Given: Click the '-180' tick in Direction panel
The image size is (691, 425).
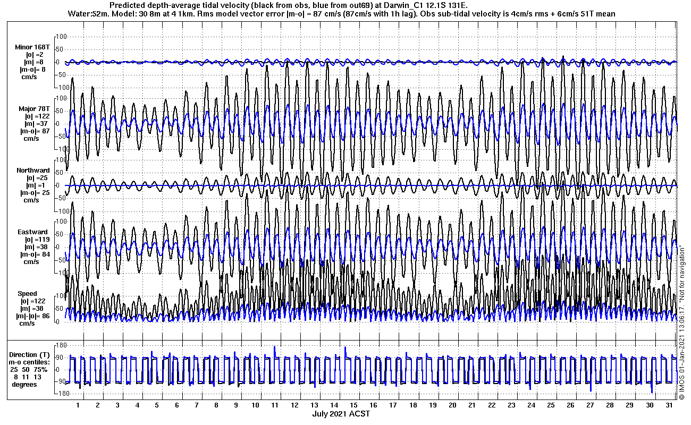Looking at the screenshot, I should tap(63, 394).
